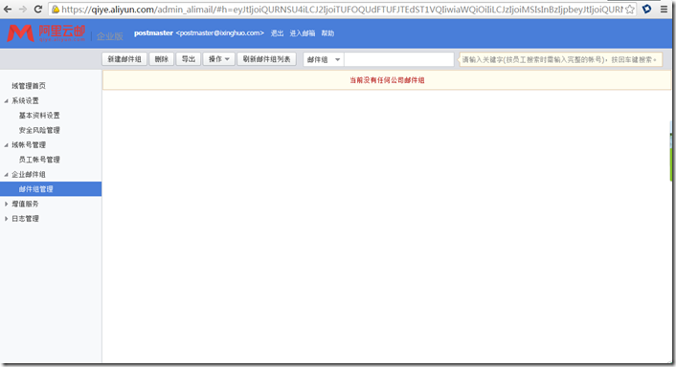The height and width of the screenshot is (367, 676).
Task: Click the browser forward arrow
Action: pyautogui.click(x=23, y=9)
